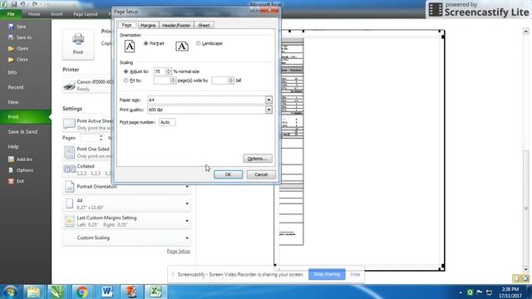This screenshot has width=532, height=299.
Task: Click Hide on Screencastify bar
Action: (x=355, y=274)
